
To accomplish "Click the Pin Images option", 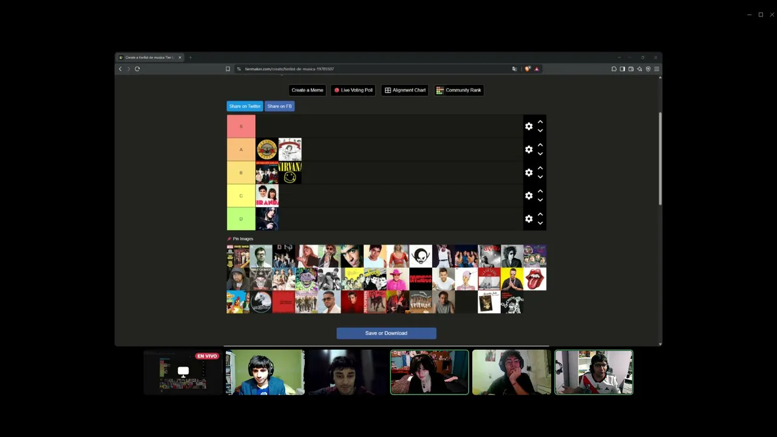I will 240,239.
